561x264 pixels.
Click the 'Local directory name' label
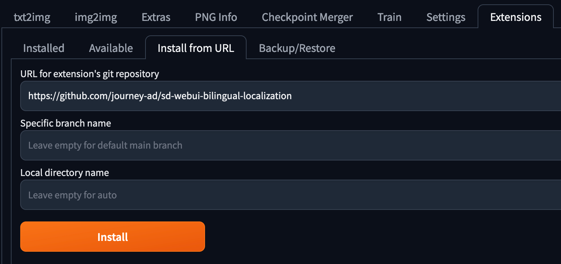(x=65, y=173)
